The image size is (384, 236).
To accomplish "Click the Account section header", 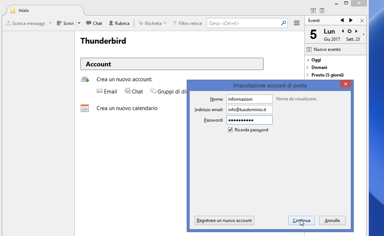I will (x=172, y=64).
